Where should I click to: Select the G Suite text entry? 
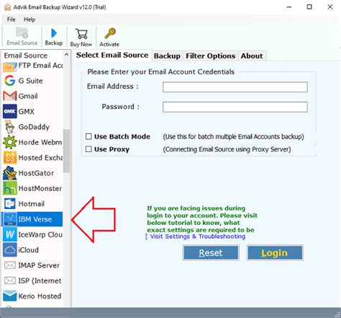click(30, 81)
